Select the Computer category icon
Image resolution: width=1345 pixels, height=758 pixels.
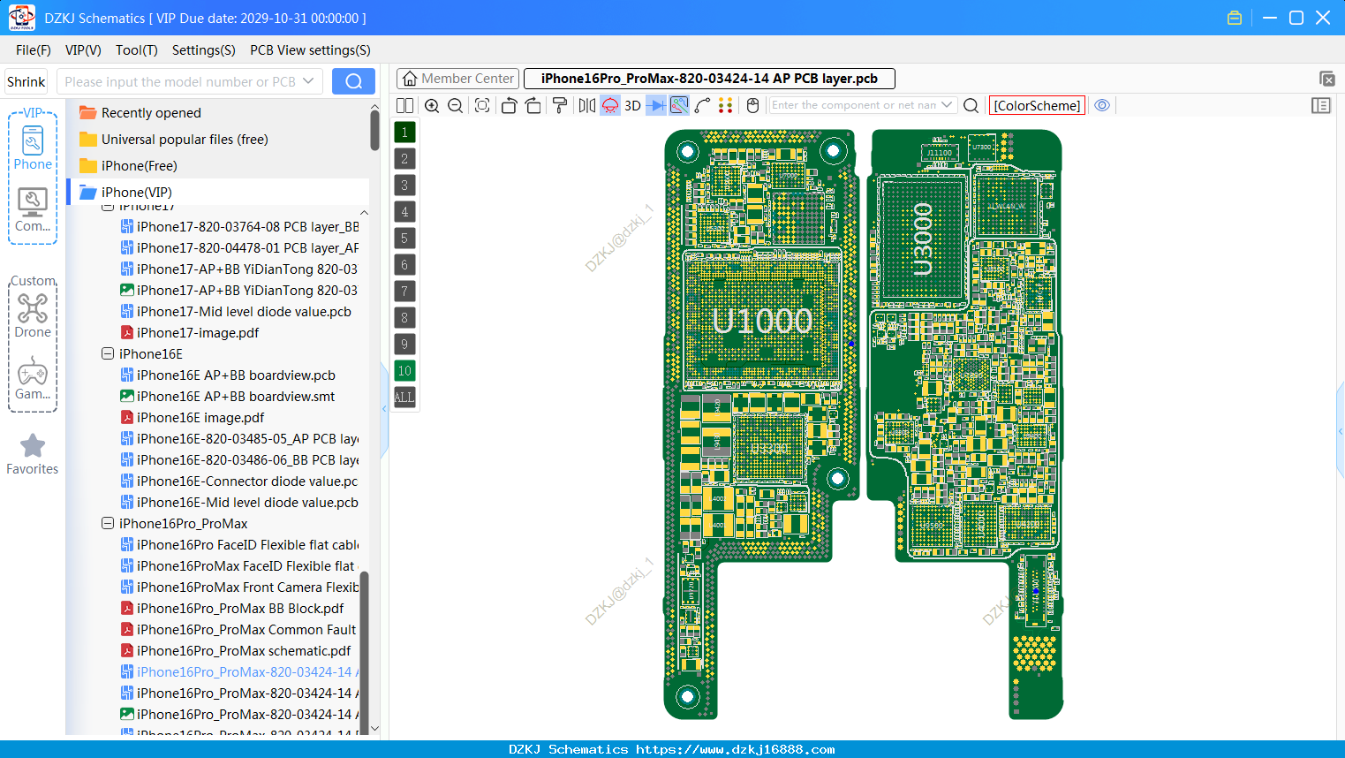(33, 210)
